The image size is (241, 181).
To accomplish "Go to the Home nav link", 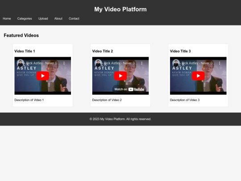I will tap(7, 19).
